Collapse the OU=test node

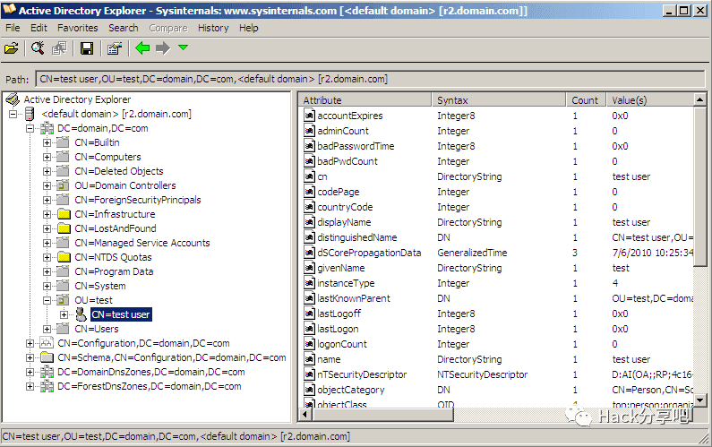point(47,300)
